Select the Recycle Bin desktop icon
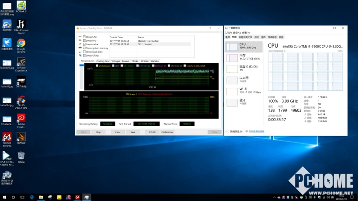358x201 pixels. coord(21,157)
